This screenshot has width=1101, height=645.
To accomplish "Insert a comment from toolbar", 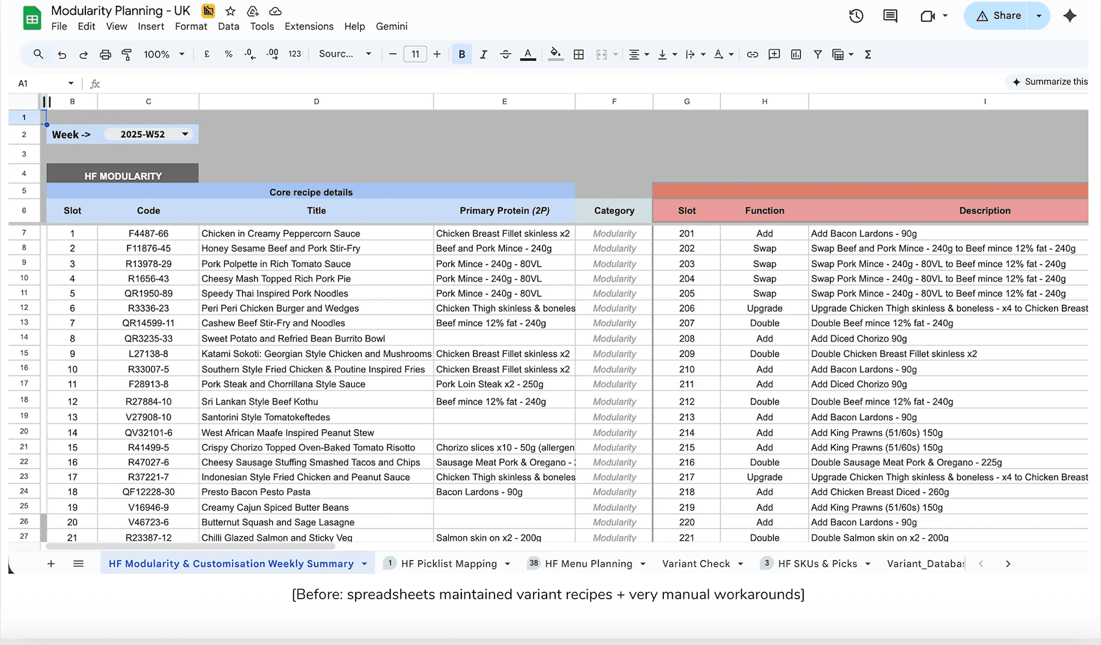I will 774,55.
